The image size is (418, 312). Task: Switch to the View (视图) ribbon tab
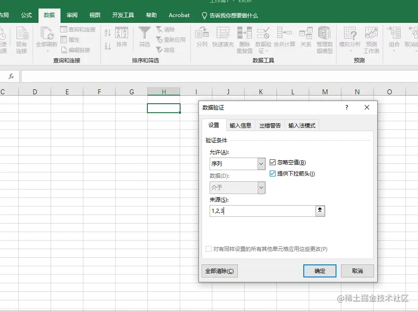click(x=95, y=15)
